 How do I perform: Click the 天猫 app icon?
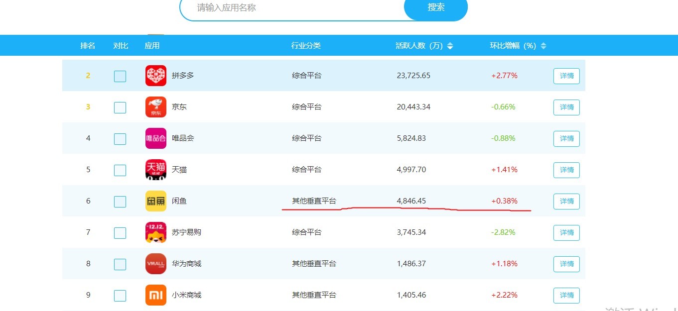pyautogui.click(x=156, y=170)
